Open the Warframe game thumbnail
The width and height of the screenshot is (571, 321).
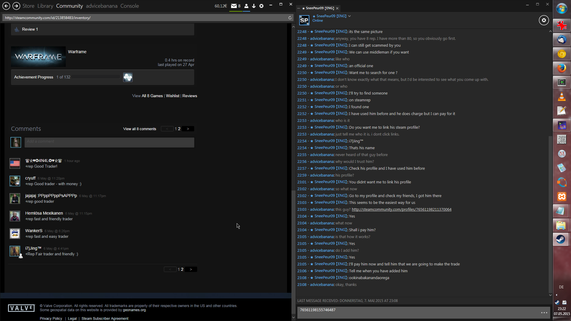(x=38, y=56)
